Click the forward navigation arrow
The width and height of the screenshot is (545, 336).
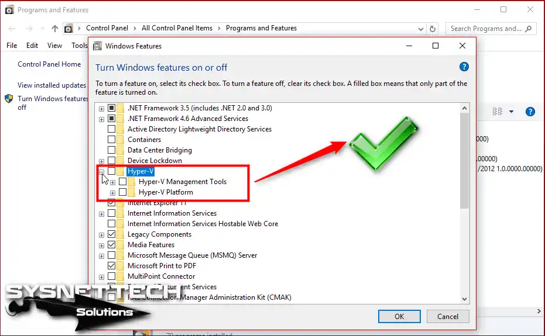29,29
